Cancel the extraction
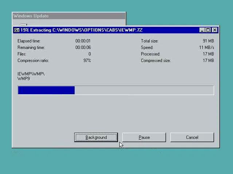233x174 pixels. click(192, 137)
